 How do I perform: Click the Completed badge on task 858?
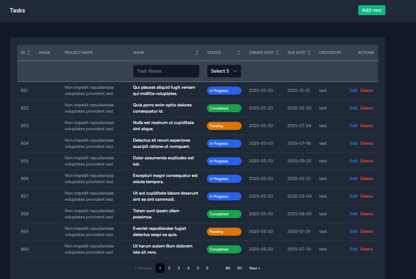(224, 214)
